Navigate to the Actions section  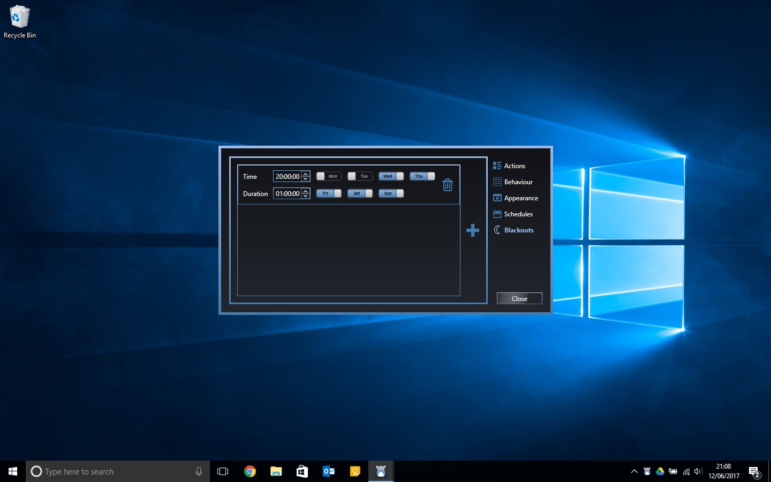click(515, 165)
